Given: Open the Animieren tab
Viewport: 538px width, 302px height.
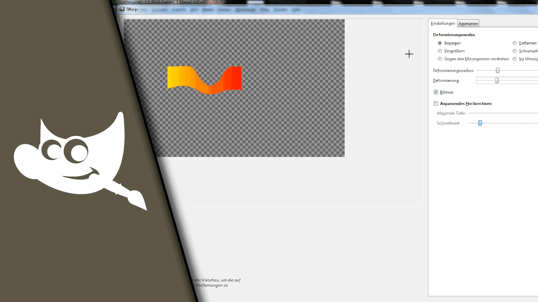Looking at the screenshot, I should pos(468,24).
